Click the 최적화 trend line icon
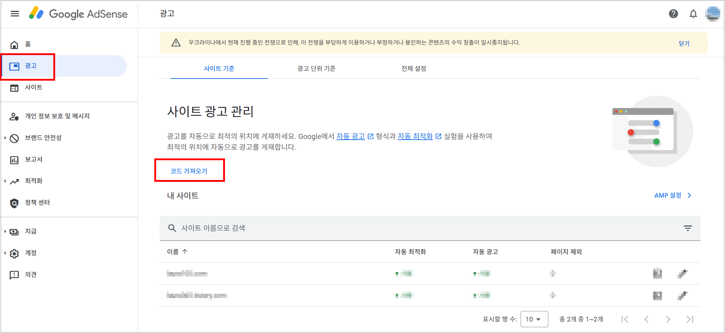The height and width of the screenshot is (333, 725). (x=14, y=181)
